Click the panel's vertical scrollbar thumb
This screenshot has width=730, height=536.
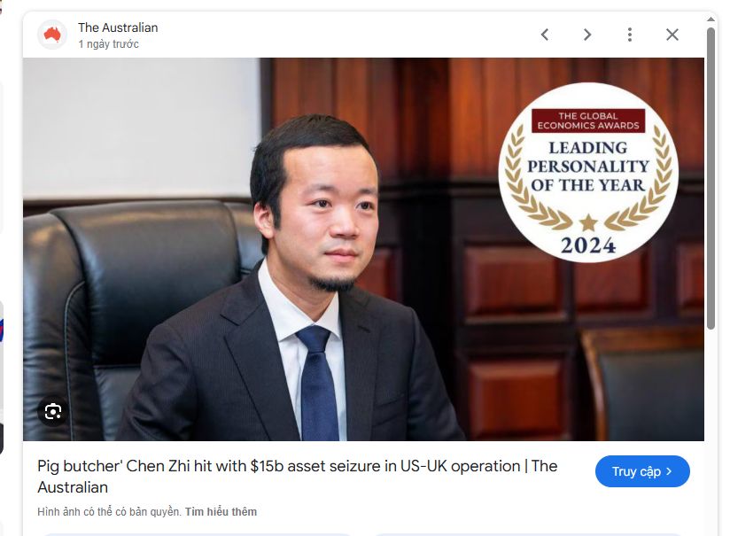(x=711, y=178)
